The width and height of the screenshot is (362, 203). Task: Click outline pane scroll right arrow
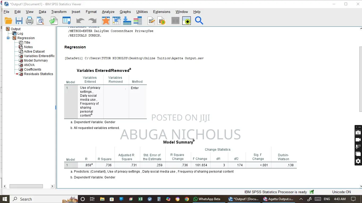[52, 186]
